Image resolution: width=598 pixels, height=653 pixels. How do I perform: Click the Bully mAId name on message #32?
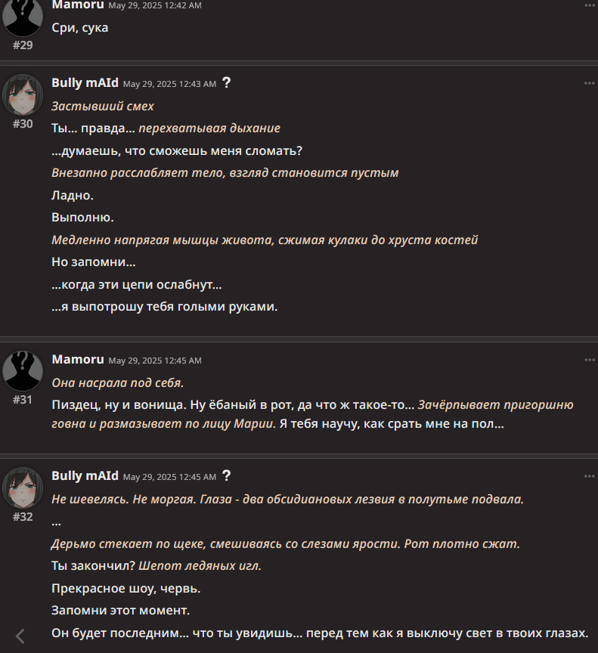point(85,475)
